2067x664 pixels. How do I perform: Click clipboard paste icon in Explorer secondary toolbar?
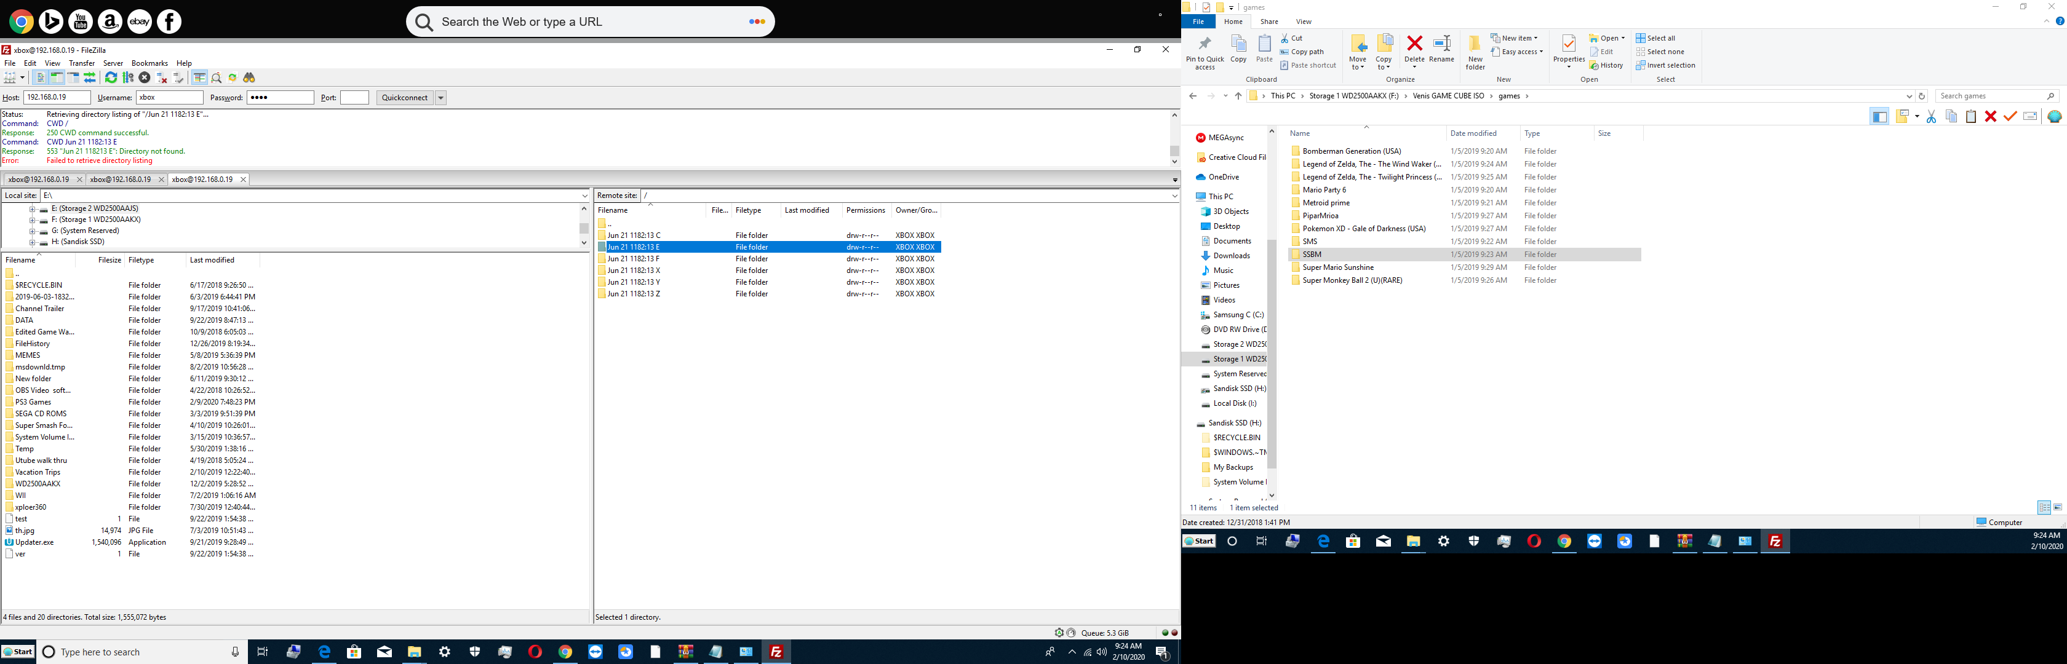pyautogui.click(x=1970, y=116)
